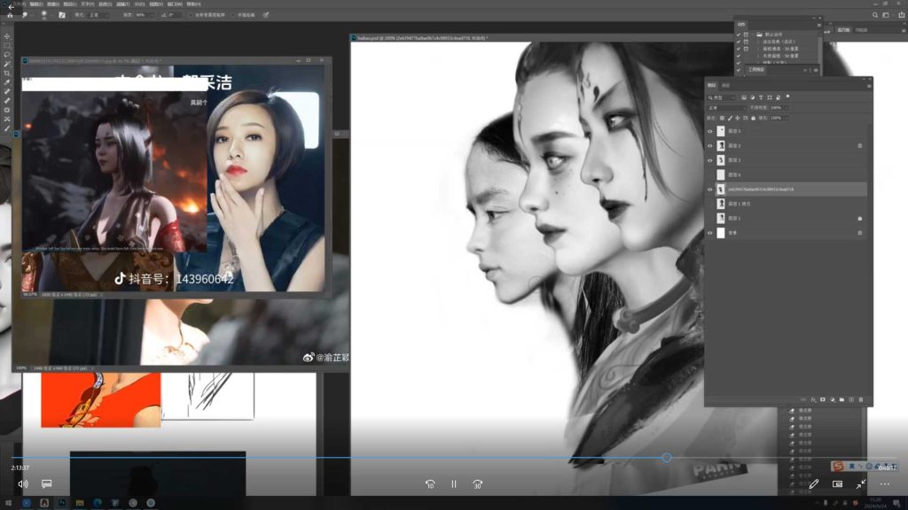This screenshot has height=510, width=908.
Task: Open Photoshop search magnifier icon
Action: (x=875, y=15)
